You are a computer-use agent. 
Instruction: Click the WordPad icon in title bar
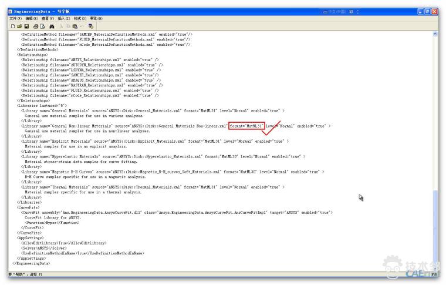pos(10,12)
